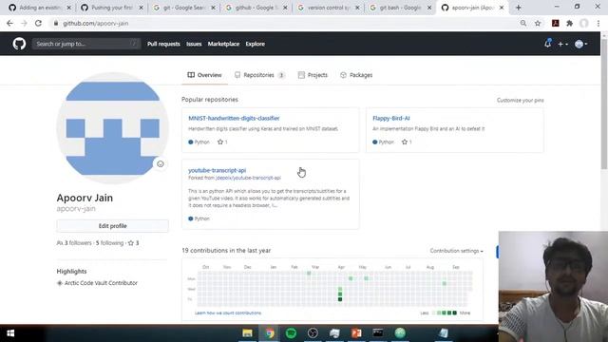The width and height of the screenshot is (608, 342).
Task: Open the extensions puzzle icon
Action: tap(570, 23)
